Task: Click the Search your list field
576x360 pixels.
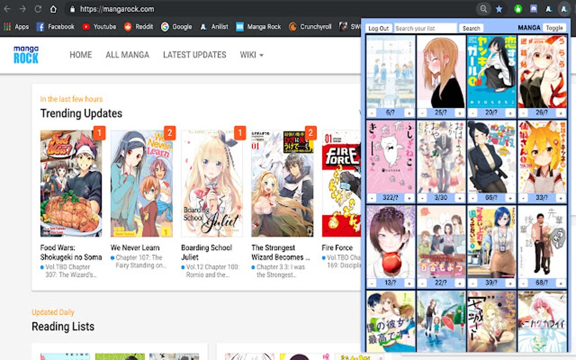Action: [426, 27]
